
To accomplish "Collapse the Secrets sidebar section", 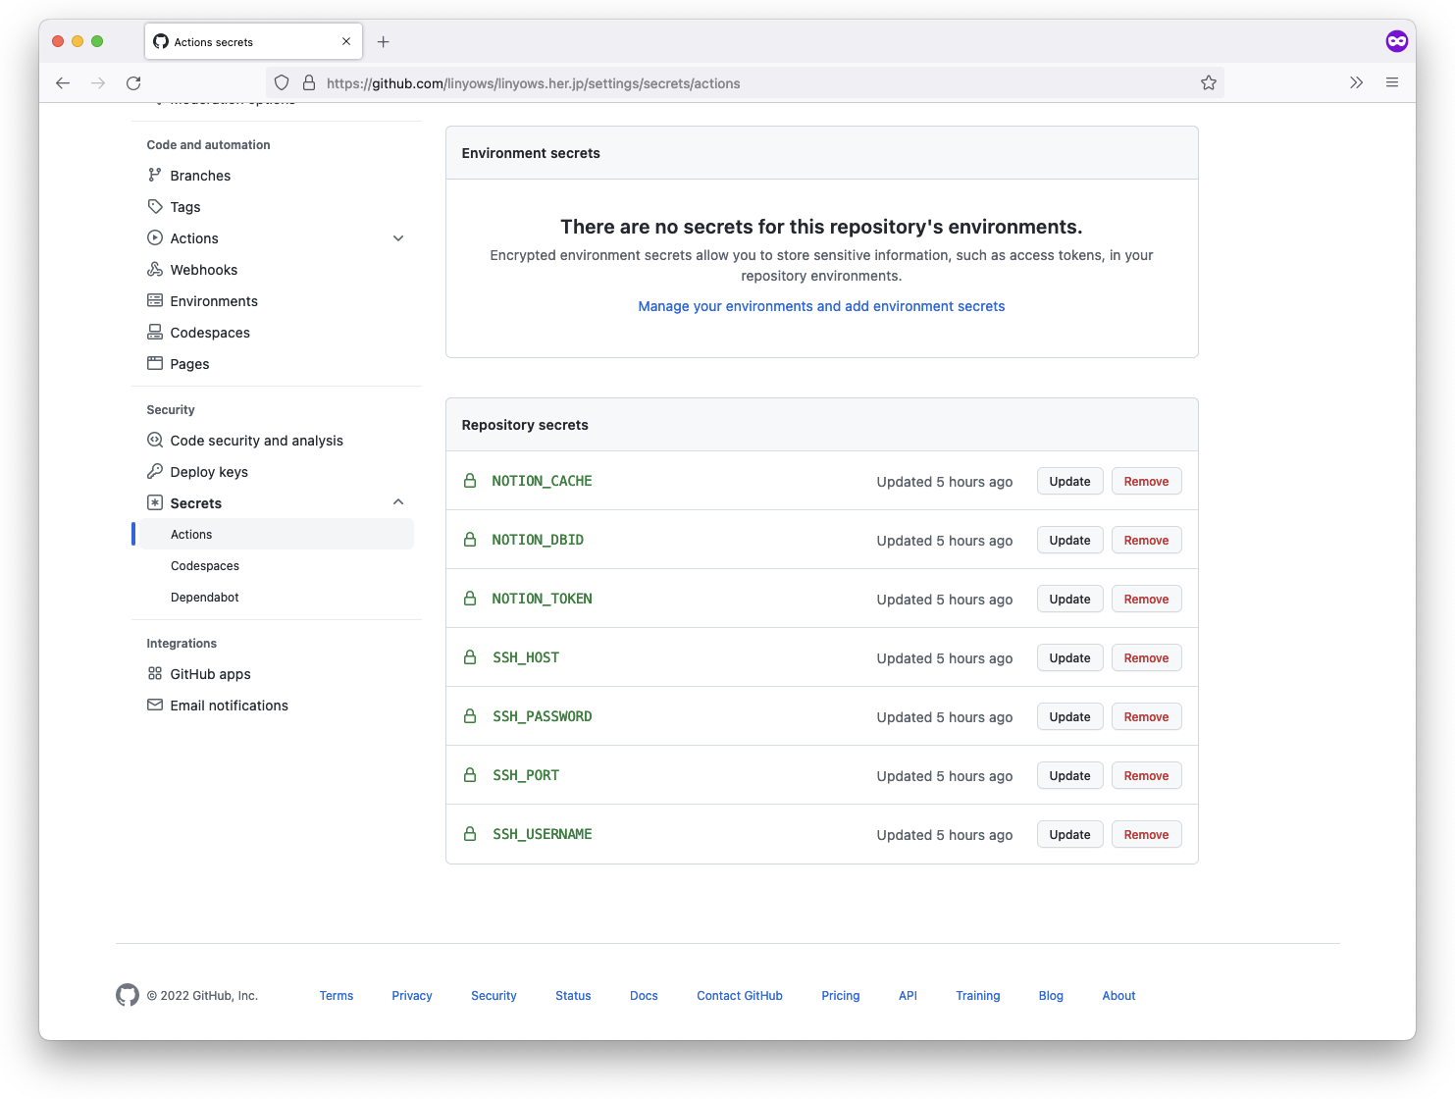I will coord(398,501).
